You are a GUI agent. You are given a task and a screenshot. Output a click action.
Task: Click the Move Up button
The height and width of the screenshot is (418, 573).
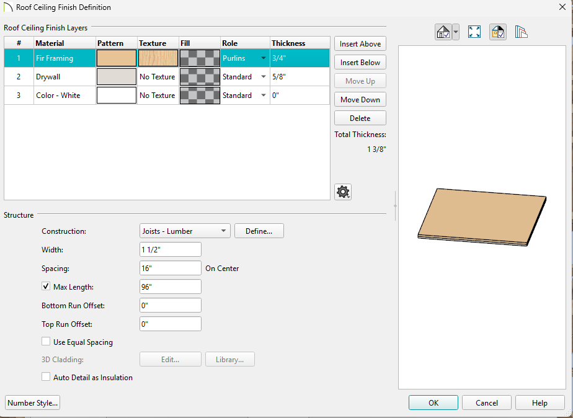pyautogui.click(x=360, y=81)
